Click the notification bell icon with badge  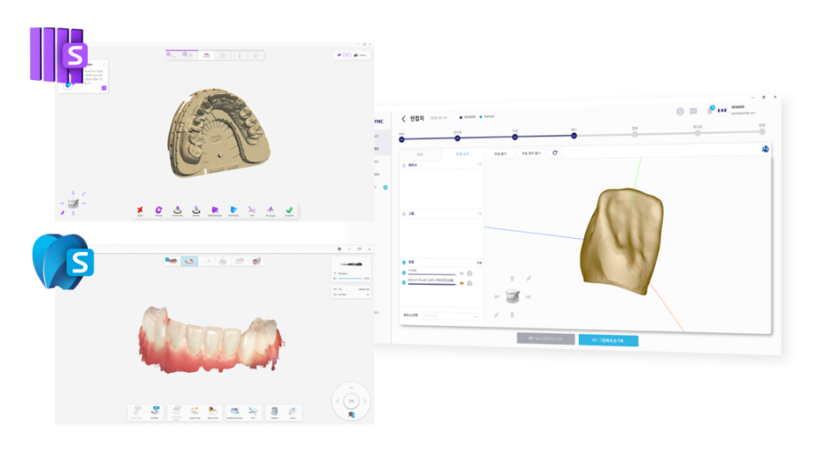click(x=710, y=111)
